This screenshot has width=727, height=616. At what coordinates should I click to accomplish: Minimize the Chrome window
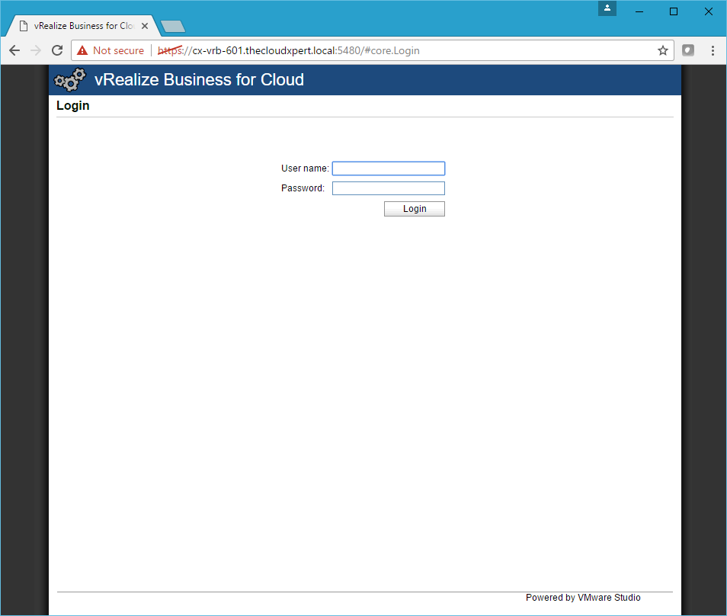click(640, 11)
